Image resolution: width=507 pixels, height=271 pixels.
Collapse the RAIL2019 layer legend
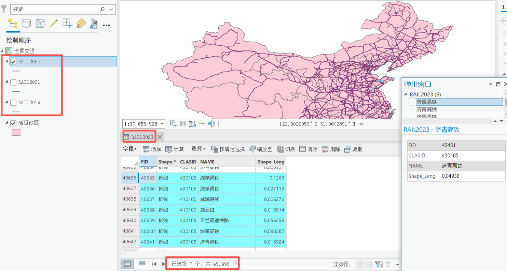tap(6, 103)
